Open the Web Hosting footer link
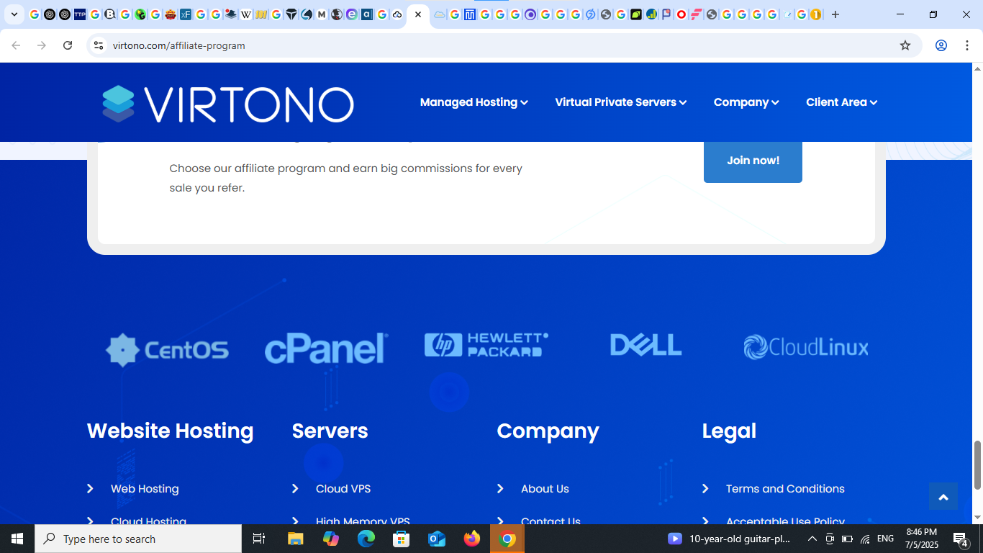 [145, 489]
